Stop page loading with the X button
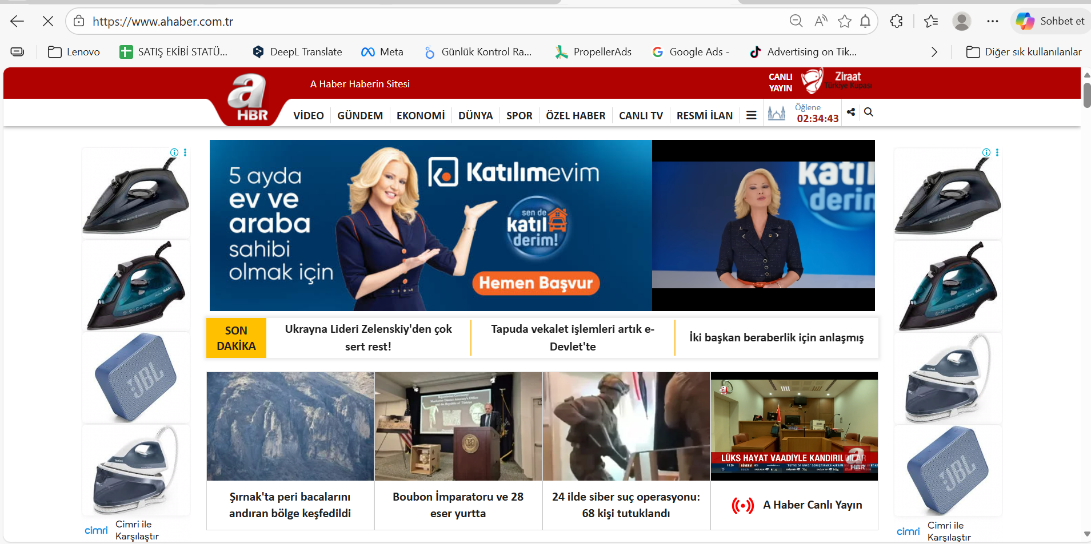1091x544 pixels. tap(48, 22)
